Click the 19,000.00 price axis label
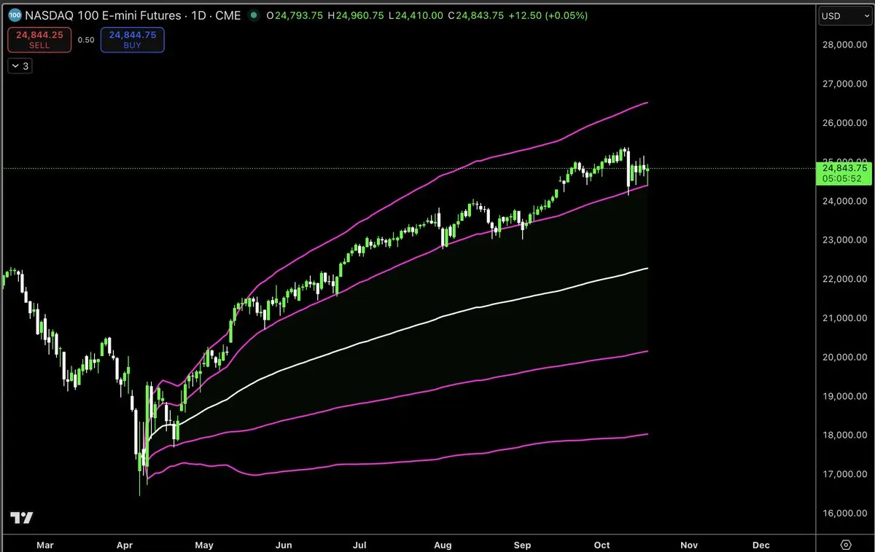 844,396
